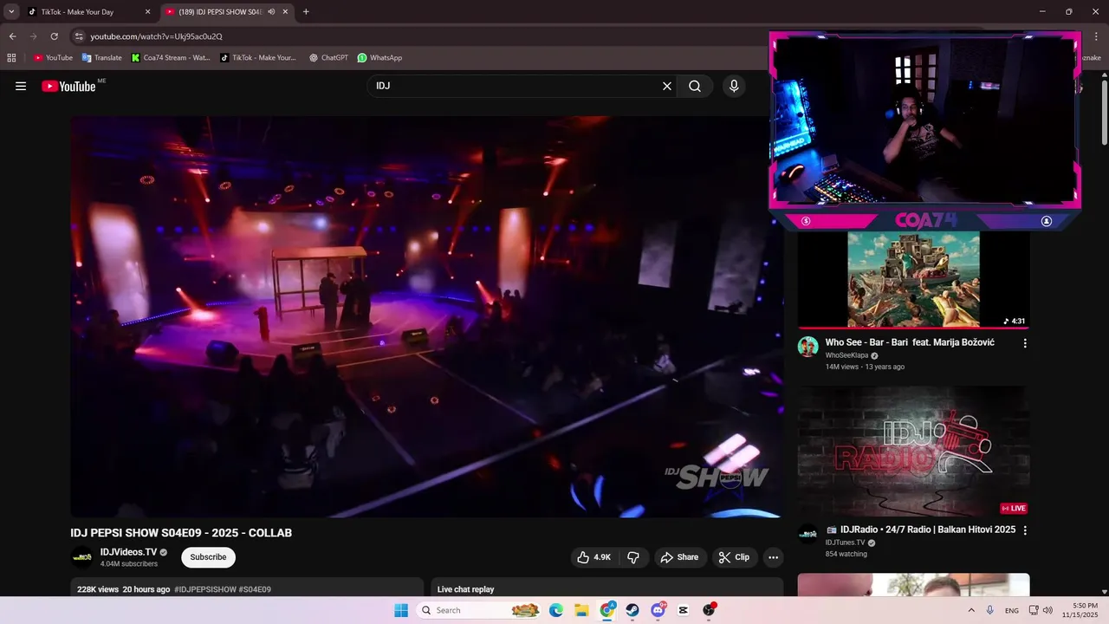1109x624 pixels.
Task: Focus the address bar URL
Action: 156,36
